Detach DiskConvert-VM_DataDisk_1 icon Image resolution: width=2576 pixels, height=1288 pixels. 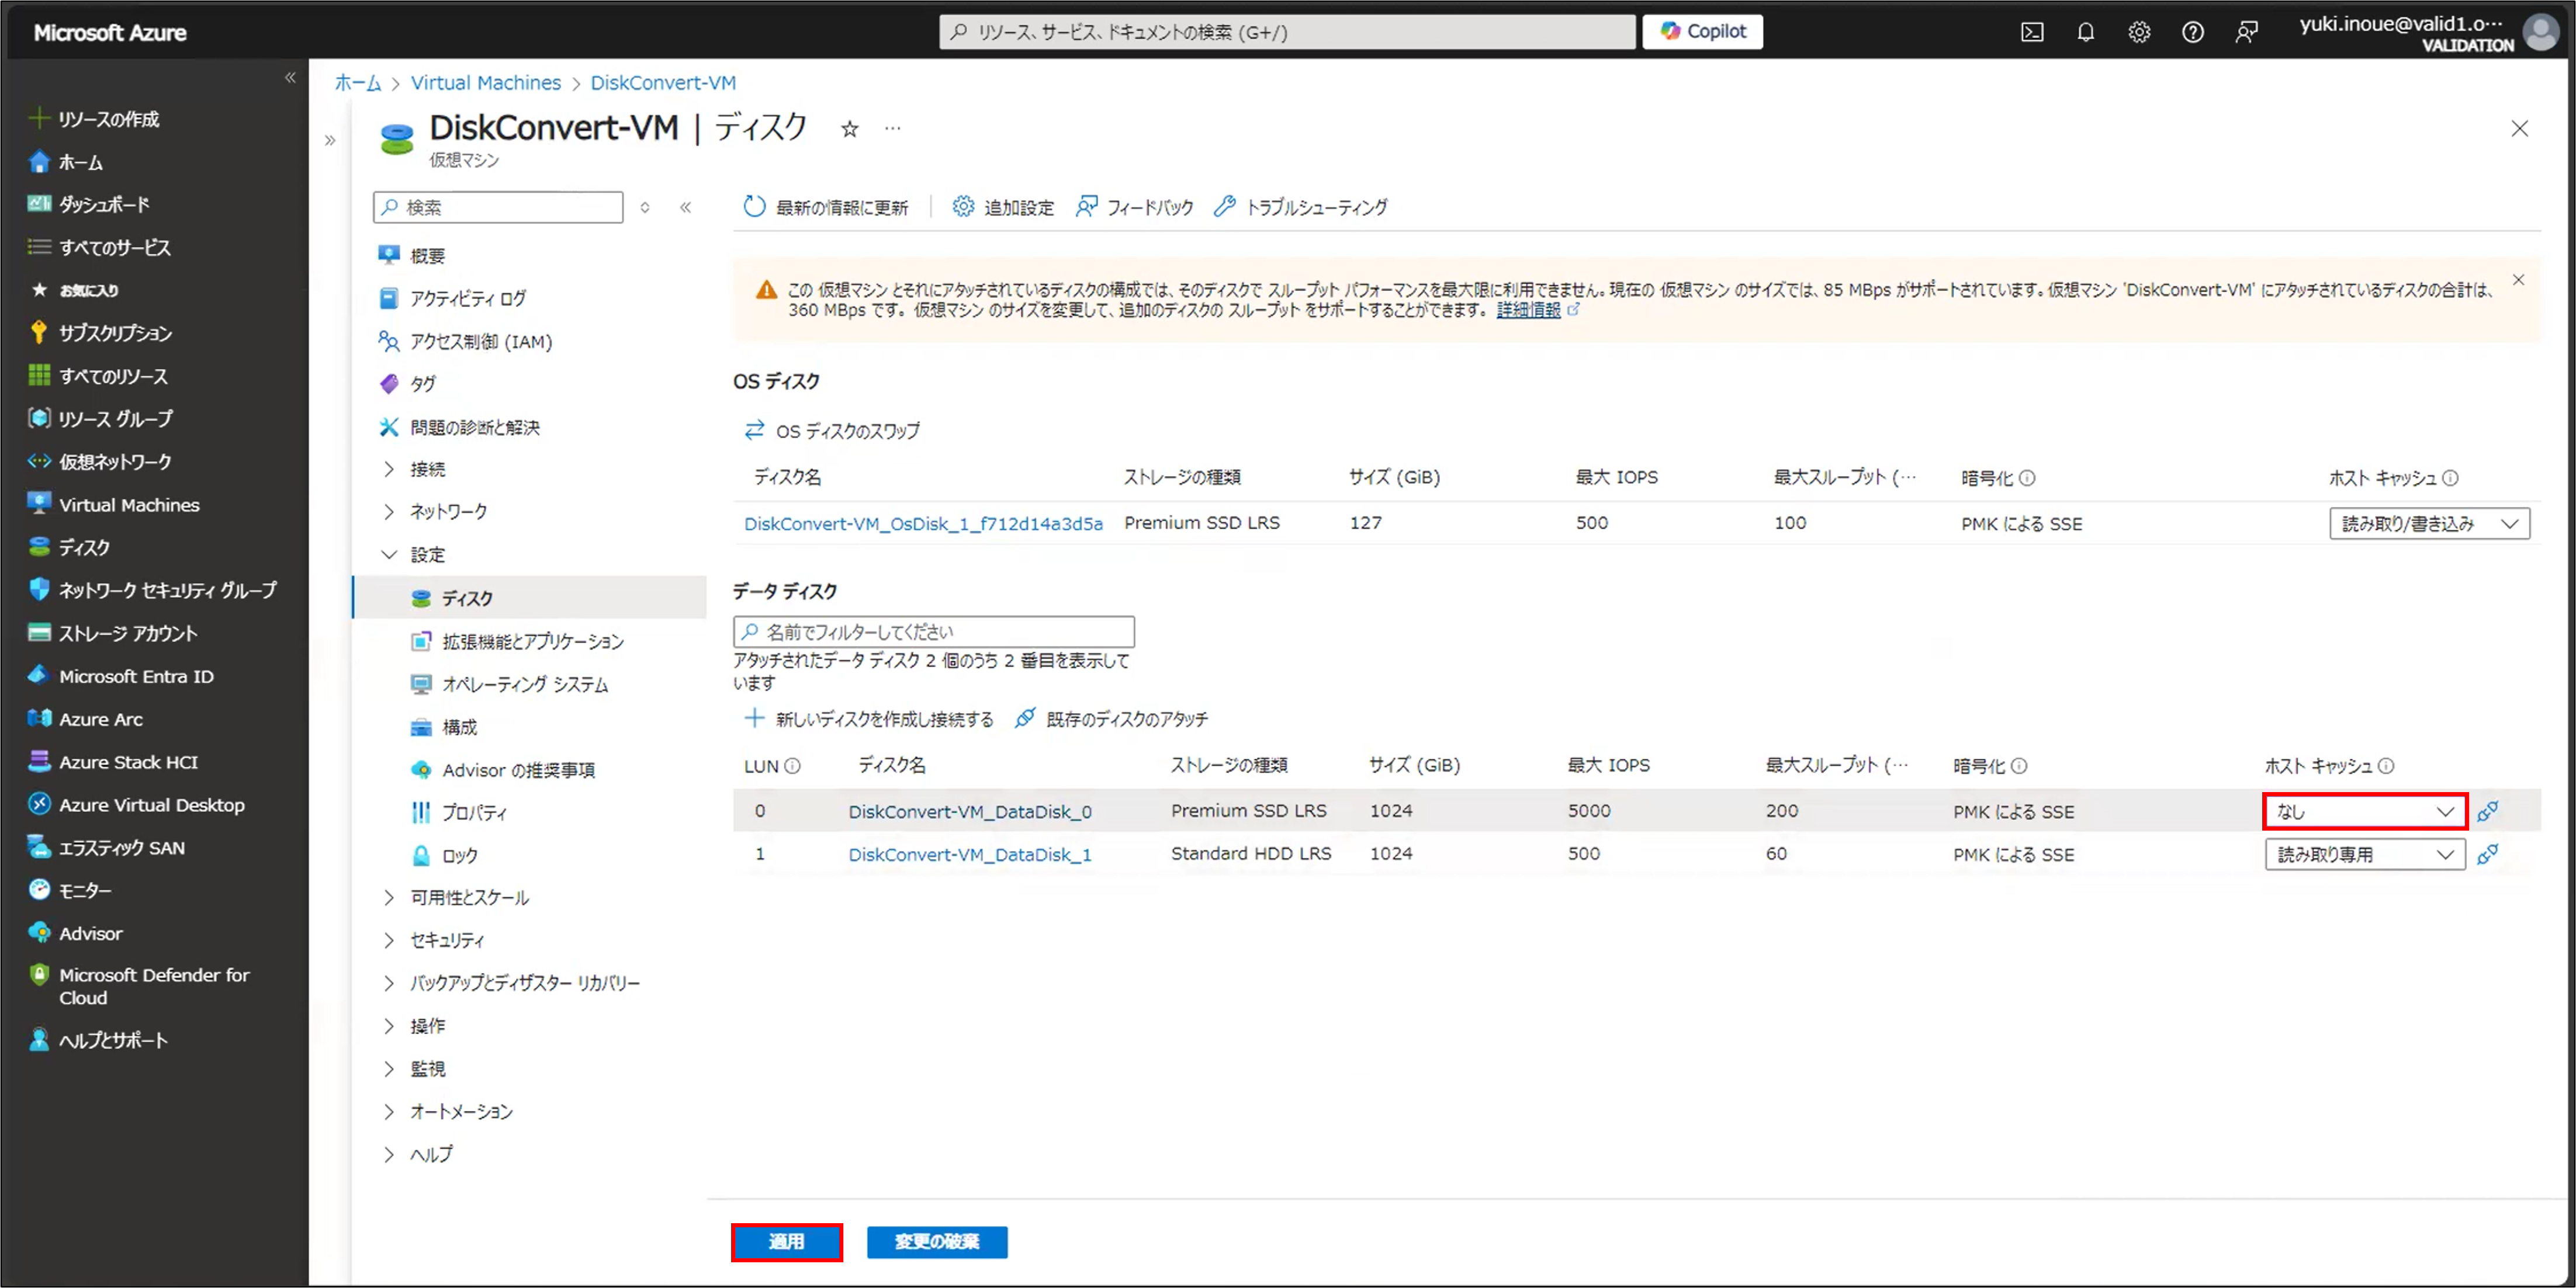[x=2488, y=855]
